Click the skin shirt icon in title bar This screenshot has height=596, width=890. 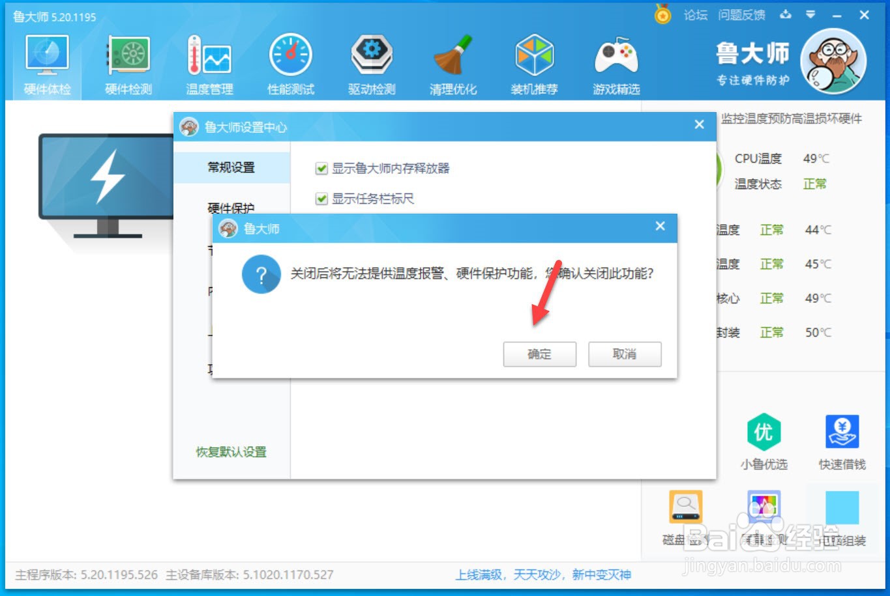point(786,14)
